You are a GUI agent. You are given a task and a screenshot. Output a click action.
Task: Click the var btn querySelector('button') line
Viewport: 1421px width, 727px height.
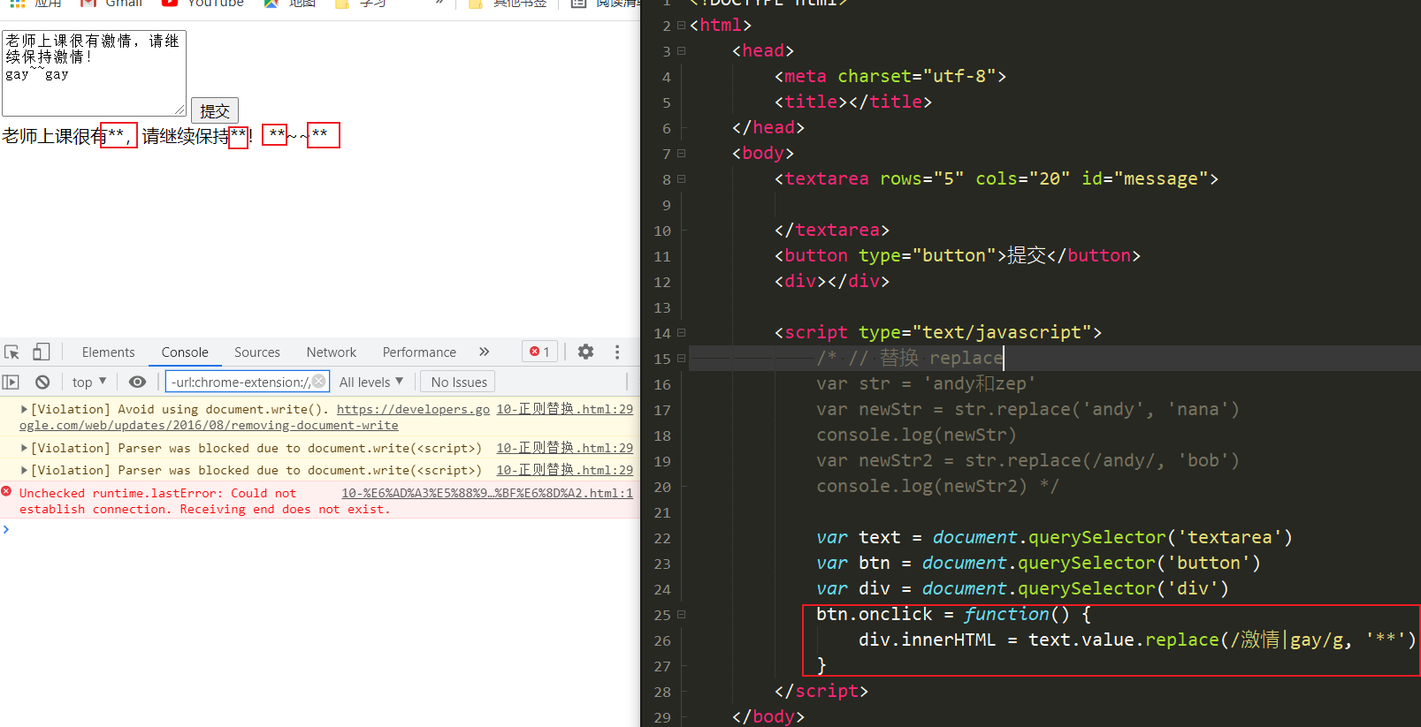tap(1038, 564)
